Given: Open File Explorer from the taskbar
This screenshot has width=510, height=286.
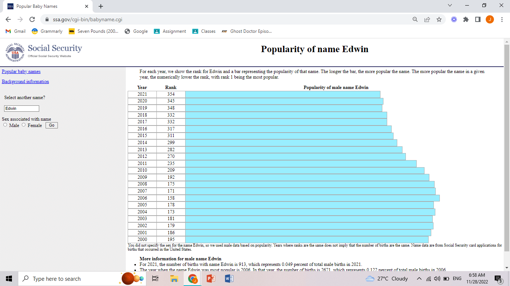Looking at the screenshot, I should coord(174,279).
